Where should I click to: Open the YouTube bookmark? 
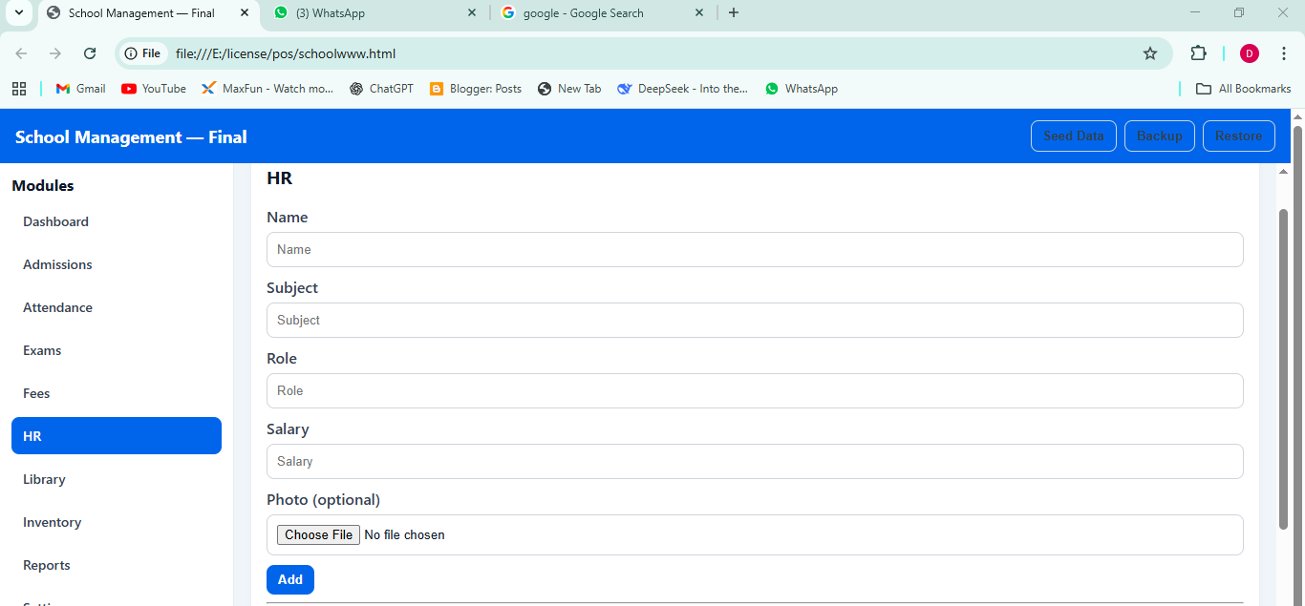click(x=154, y=89)
